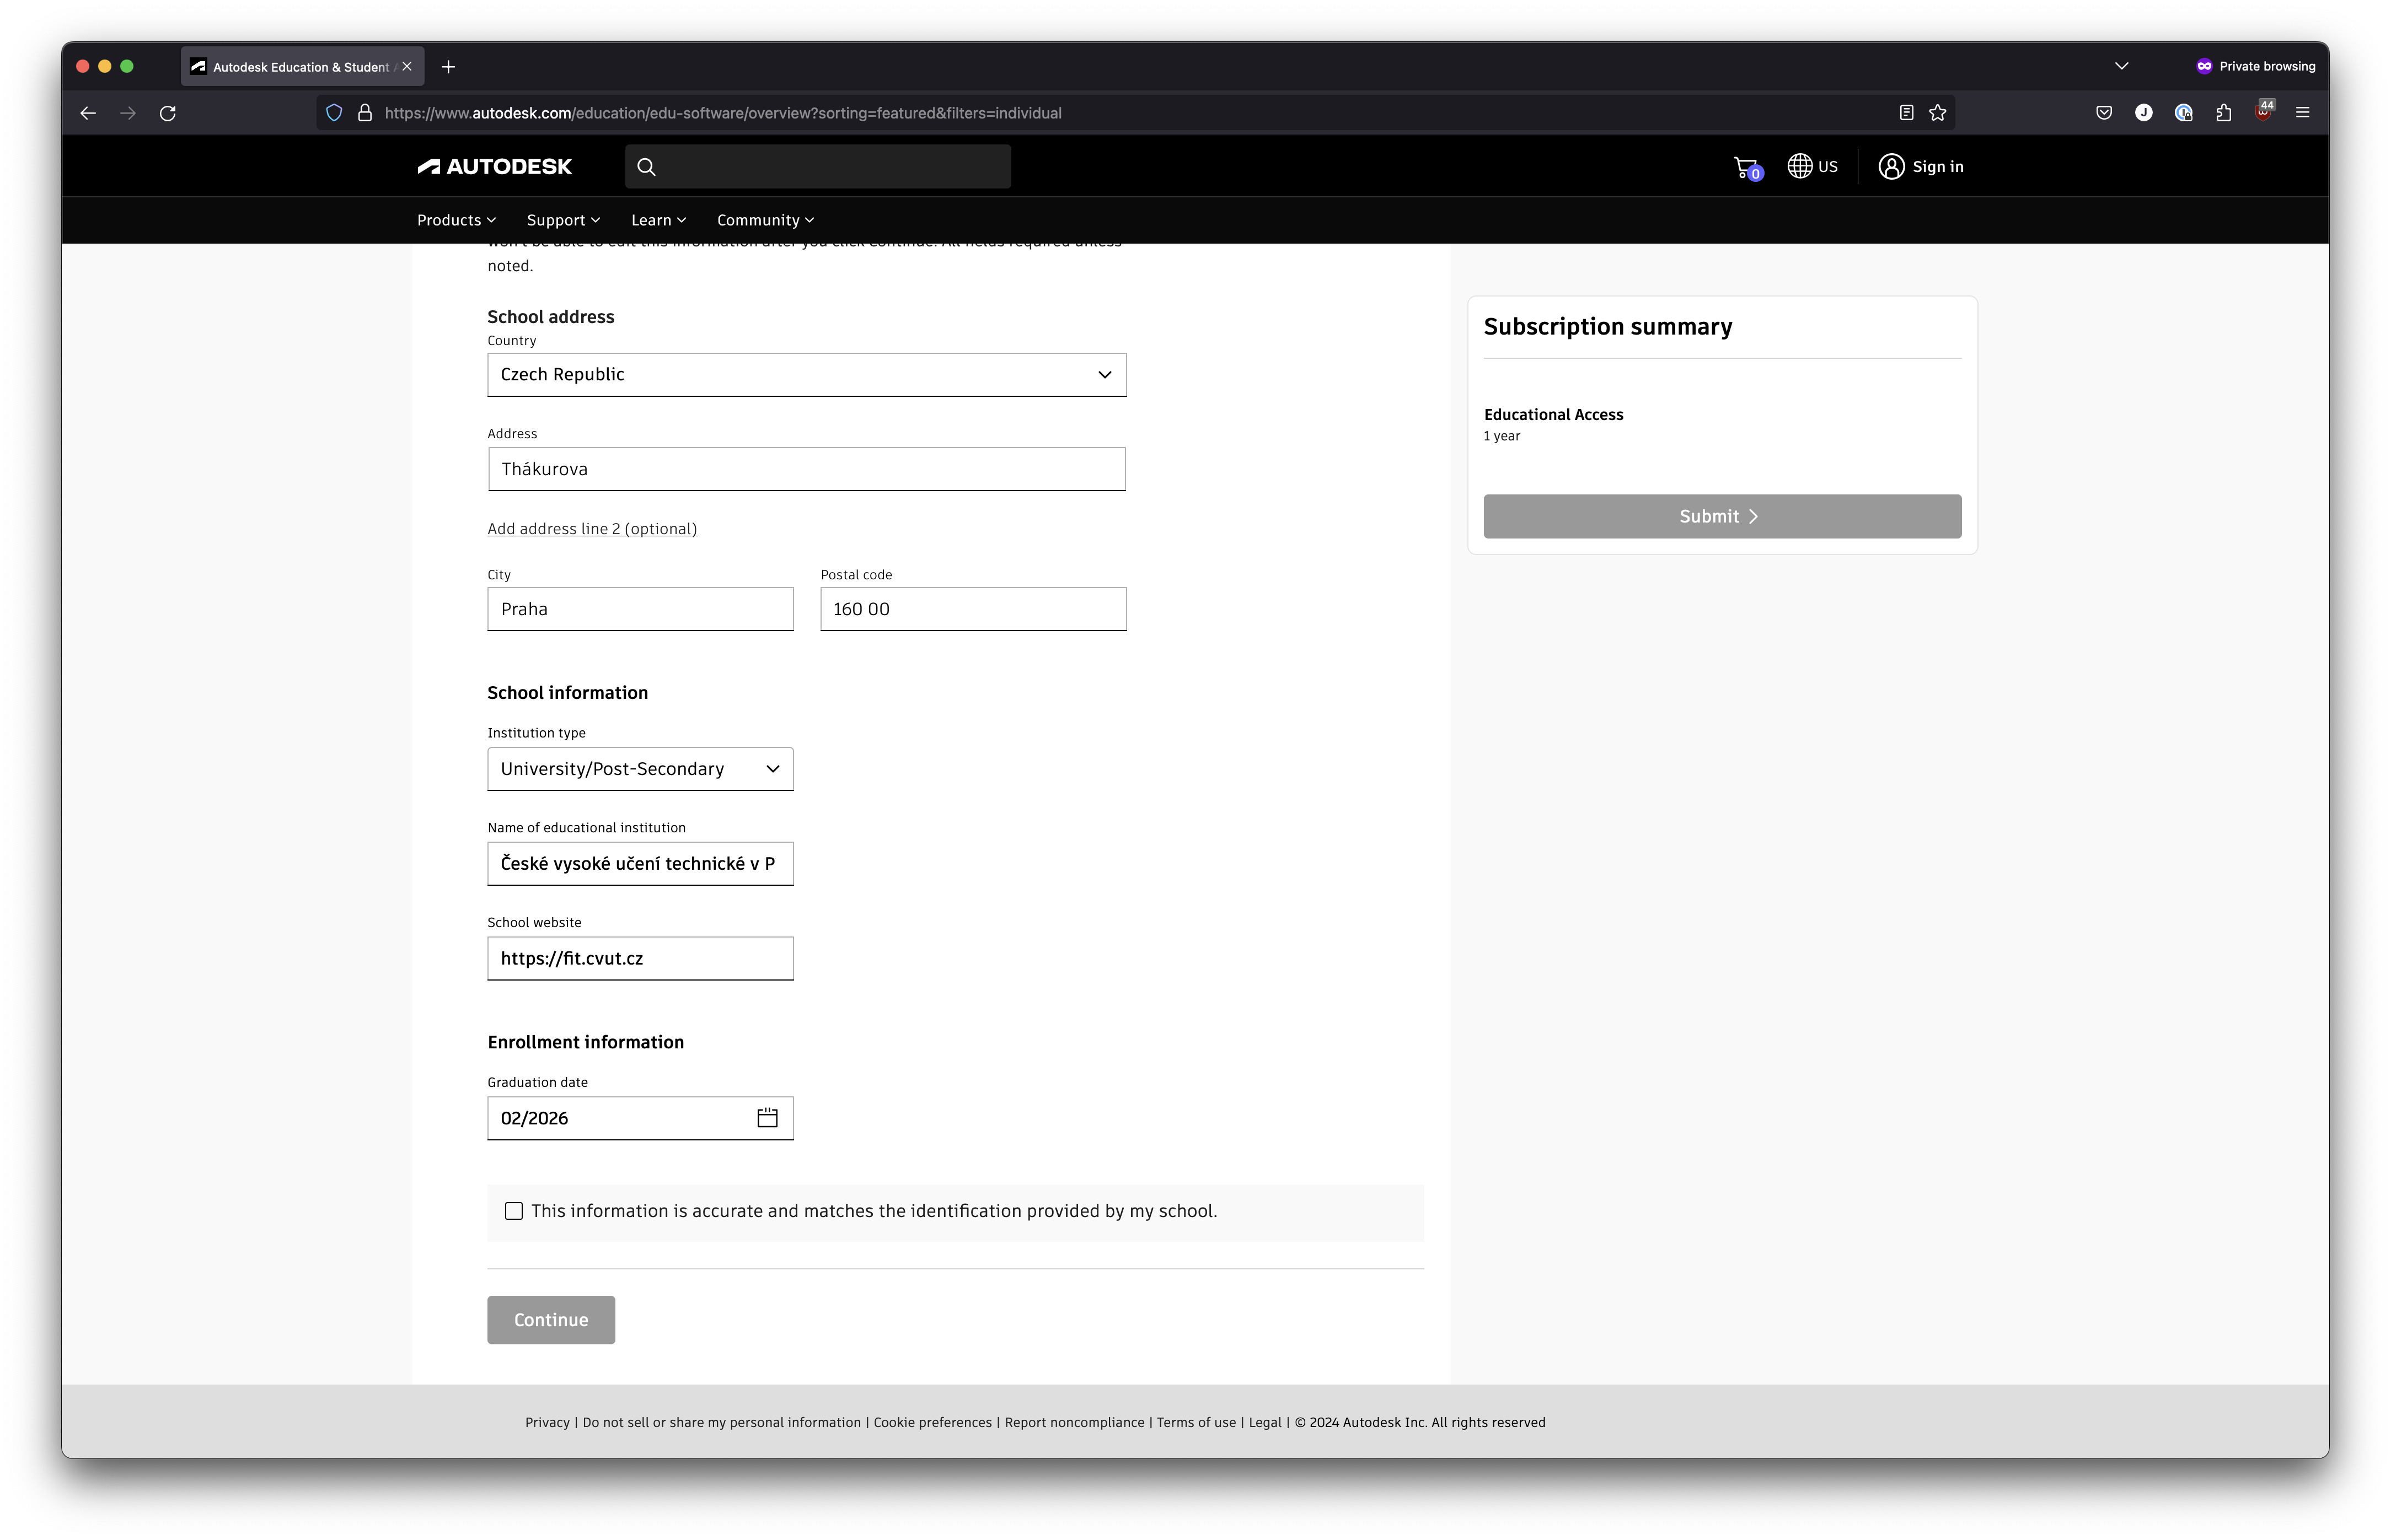The image size is (2391, 1540).
Task: Open the Pocket save icon
Action: (2104, 113)
